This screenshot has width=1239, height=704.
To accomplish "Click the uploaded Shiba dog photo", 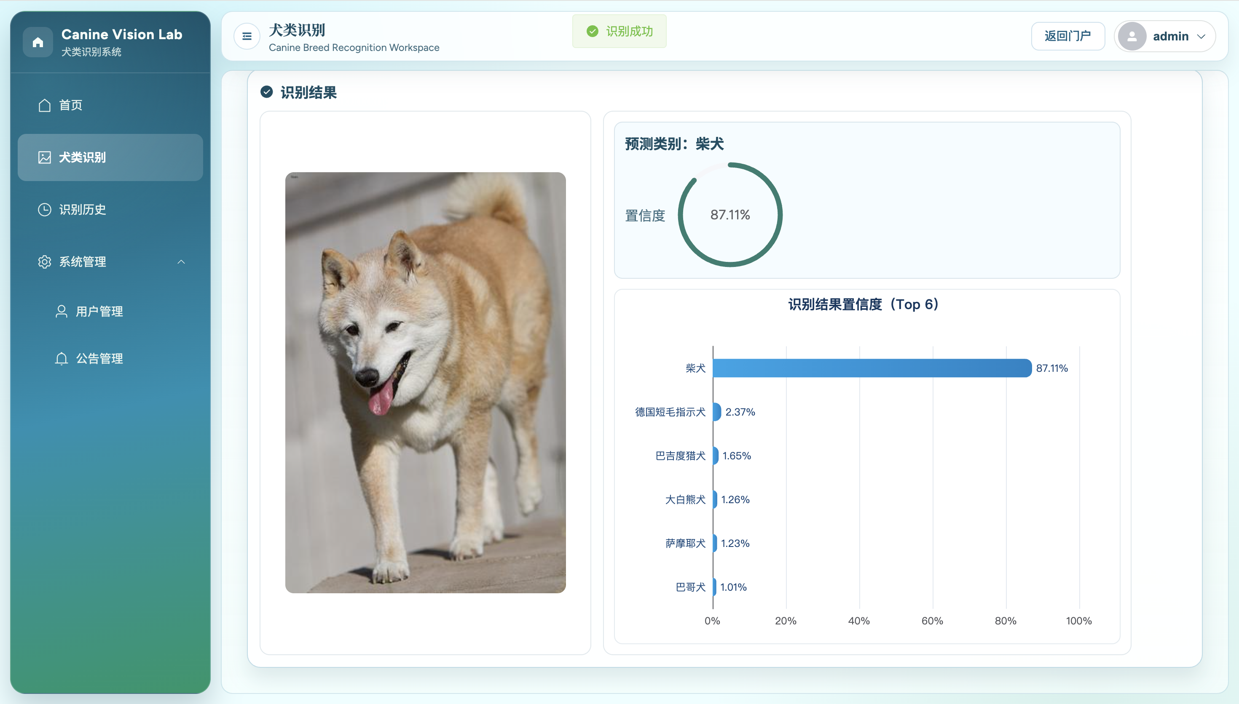I will [425, 382].
